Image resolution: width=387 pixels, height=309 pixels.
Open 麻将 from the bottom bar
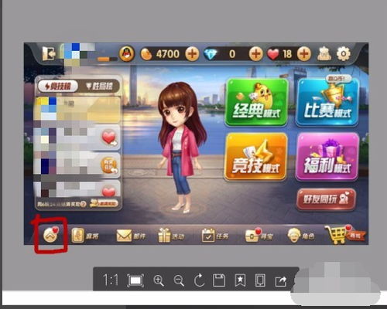tap(84, 236)
